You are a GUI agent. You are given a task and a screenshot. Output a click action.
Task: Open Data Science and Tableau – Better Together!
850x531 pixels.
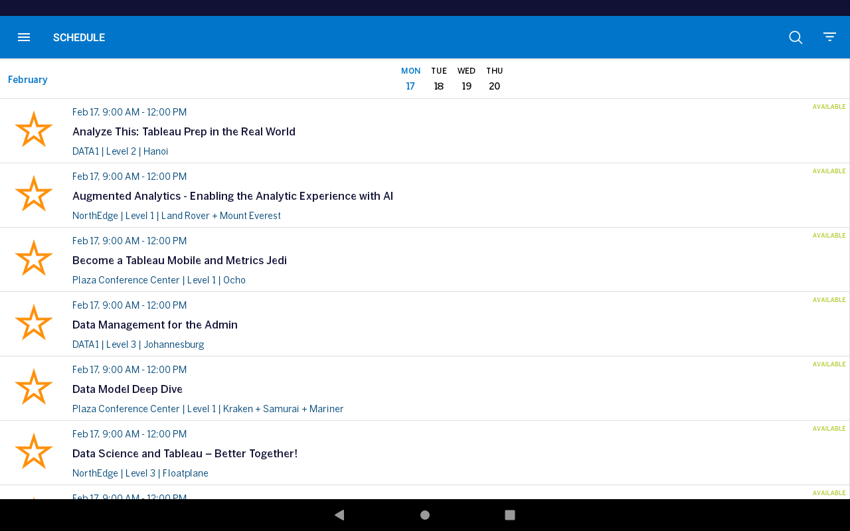click(x=185, y=453)
